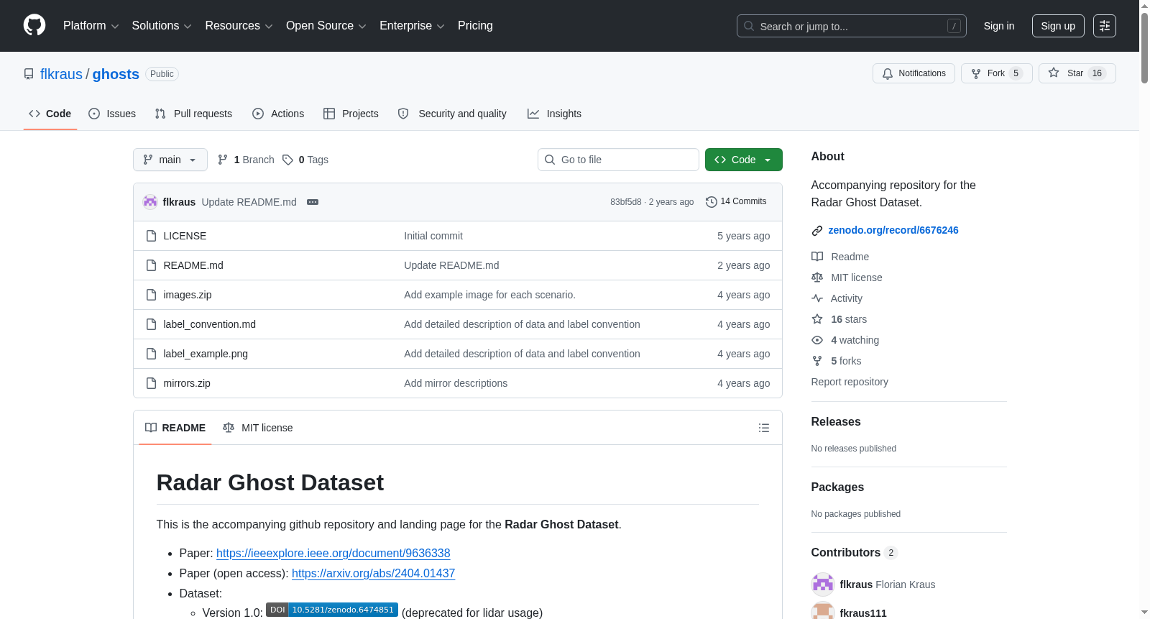Open the README.md file

pyautogui.click(x=193, y=265)
